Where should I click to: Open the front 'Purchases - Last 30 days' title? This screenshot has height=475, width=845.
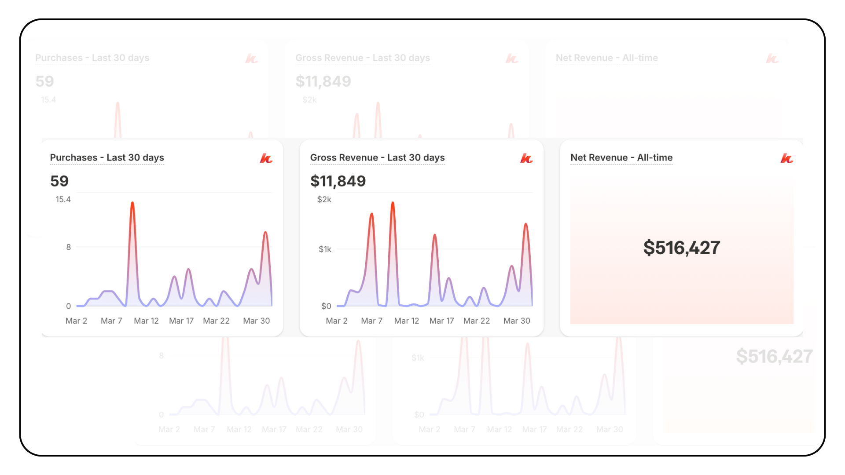click(x=107, y=157)
